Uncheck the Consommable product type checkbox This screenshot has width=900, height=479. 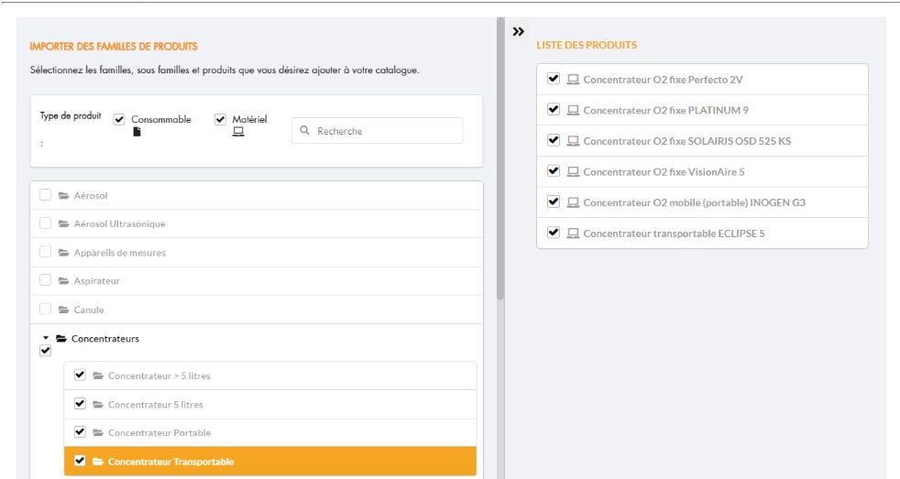[119, 119]
